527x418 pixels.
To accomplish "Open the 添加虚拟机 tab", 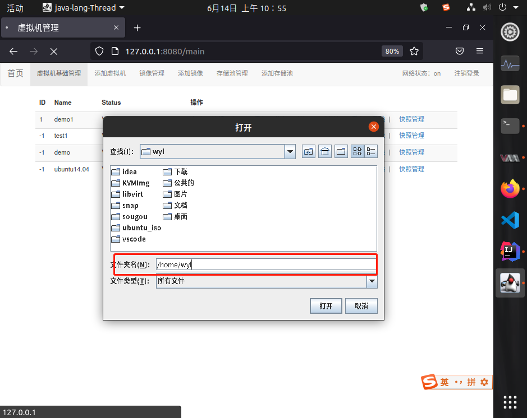I will coord(110,73).
